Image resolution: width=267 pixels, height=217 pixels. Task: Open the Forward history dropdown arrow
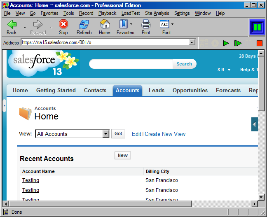[x=51, y=28]
